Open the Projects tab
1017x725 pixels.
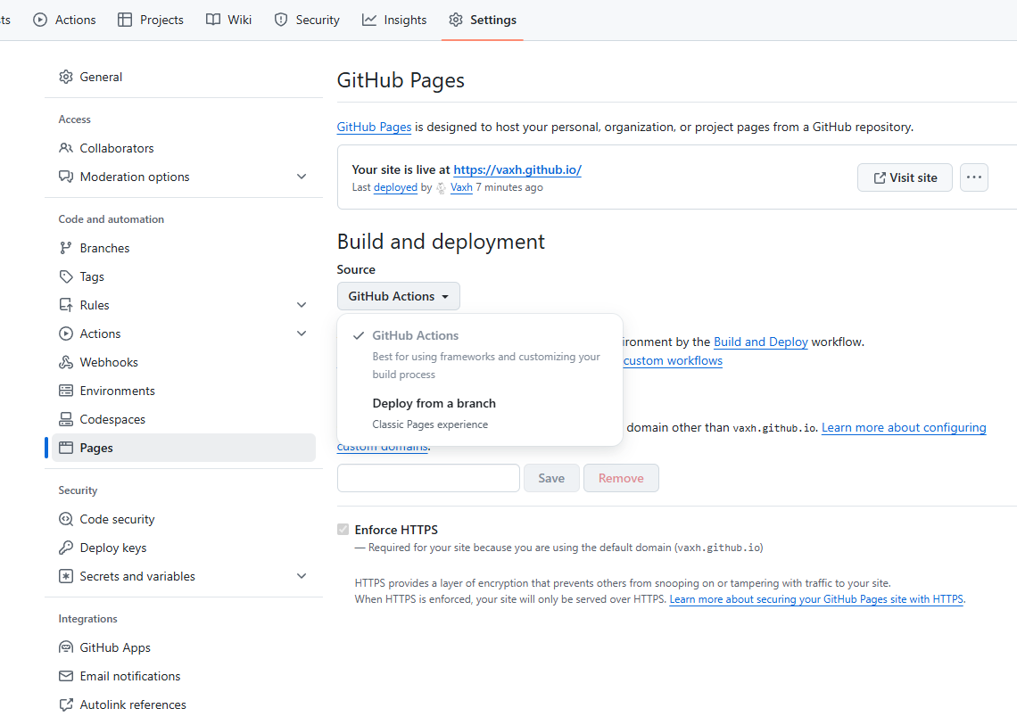point(151,20)
